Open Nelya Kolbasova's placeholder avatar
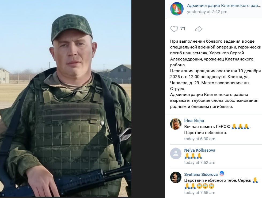Screen dimensions: 262x198 click(176, 153)
